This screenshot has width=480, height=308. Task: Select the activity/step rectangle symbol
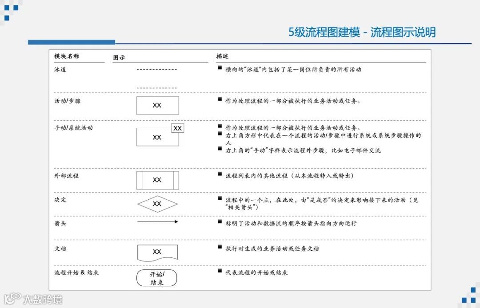tap(158, 106)
